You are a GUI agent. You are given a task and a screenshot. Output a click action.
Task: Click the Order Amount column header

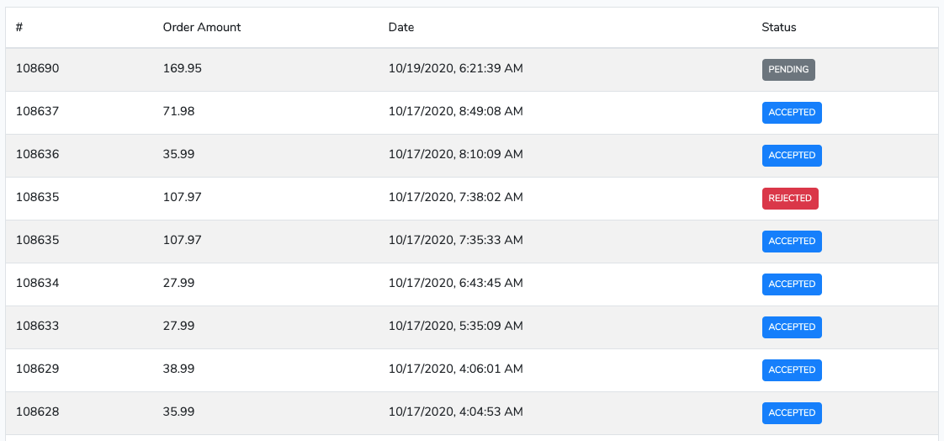[x=202, y=27]
